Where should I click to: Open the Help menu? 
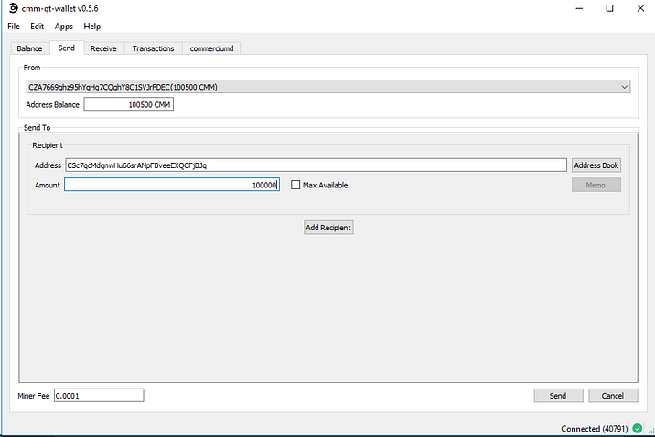(x=91, y=27)
